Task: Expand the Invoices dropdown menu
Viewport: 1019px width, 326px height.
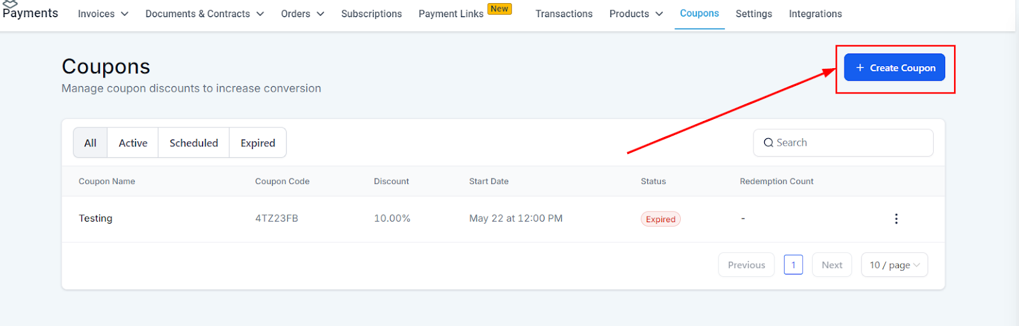Action: click(x=103, y=14)
